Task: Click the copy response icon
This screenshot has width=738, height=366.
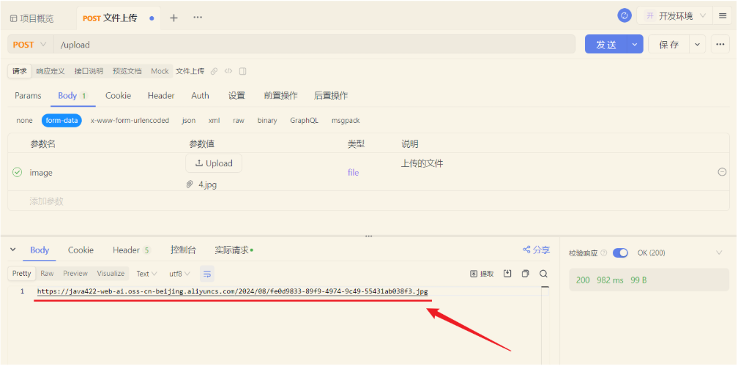Action: coord(525,274)
